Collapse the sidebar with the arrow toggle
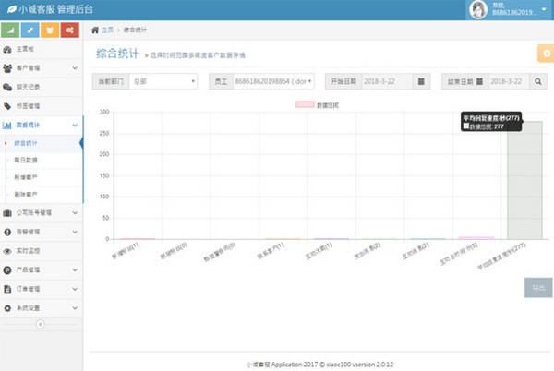This screenshot has height=371, width=554. click(41, 324)
